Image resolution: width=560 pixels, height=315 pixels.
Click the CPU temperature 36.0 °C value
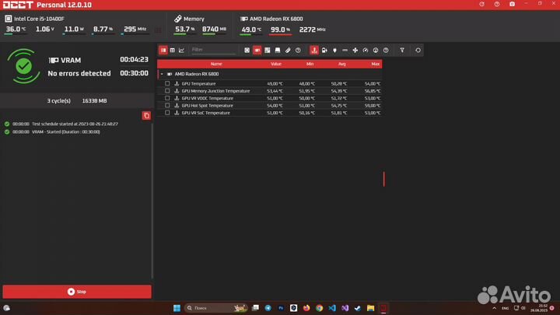[16, 30]
